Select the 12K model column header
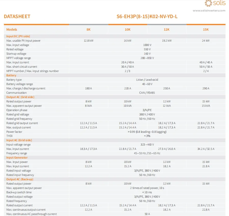The width and height of the screenshot is (229, 216). pos(167,30)
